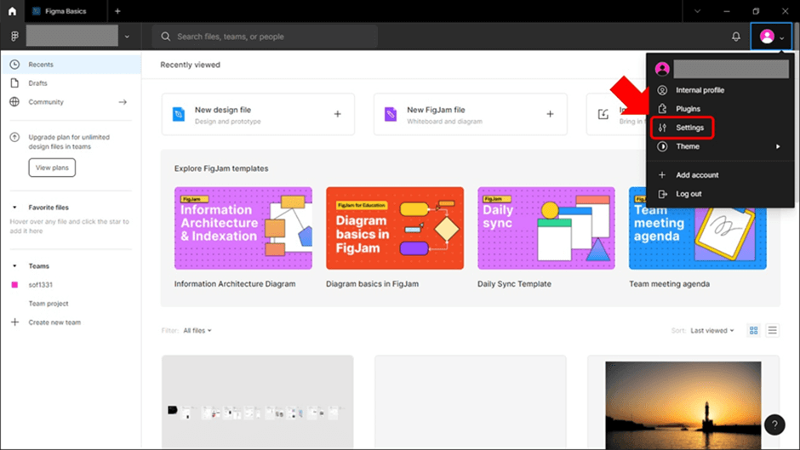Open Team project
The width and height of the screenshot is (800, 450).
click(49, 304)
